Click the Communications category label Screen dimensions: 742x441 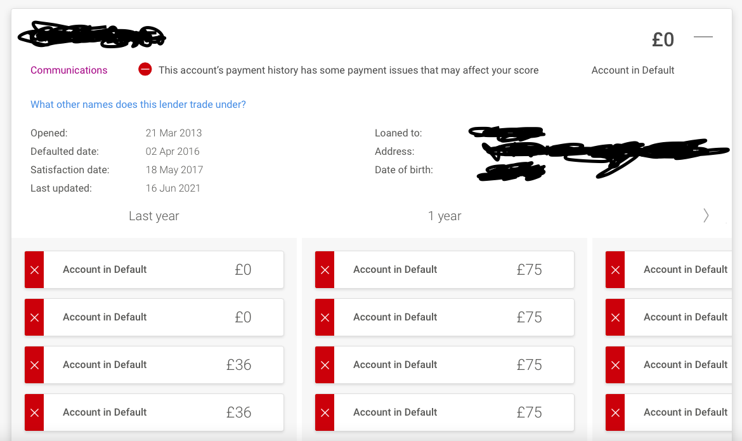[x=69, y=70]
